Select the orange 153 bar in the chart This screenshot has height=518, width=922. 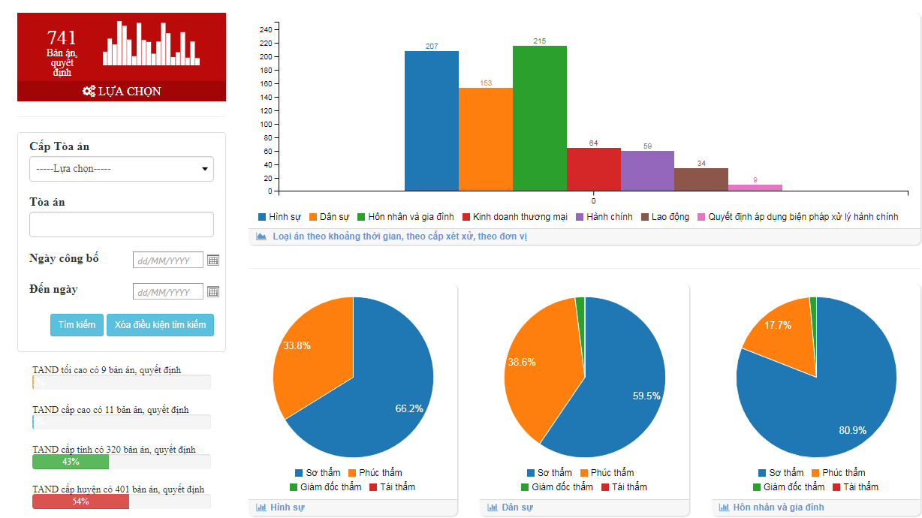[x=486, y=139]
